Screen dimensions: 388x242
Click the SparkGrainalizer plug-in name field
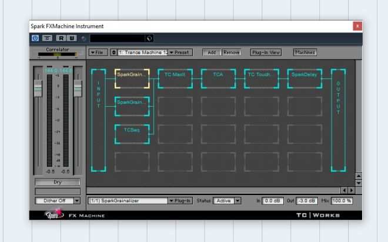click(128, 200)
